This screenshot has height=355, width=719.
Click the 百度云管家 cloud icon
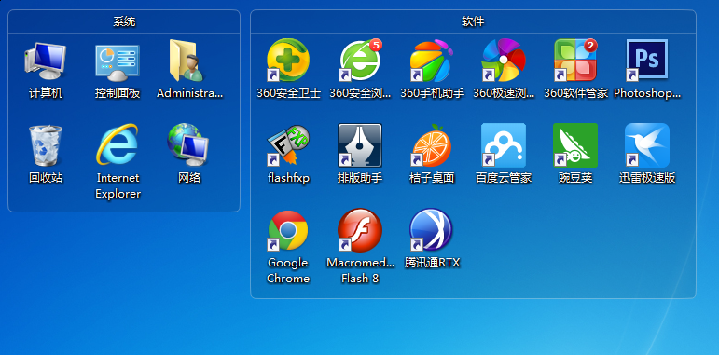504,145
